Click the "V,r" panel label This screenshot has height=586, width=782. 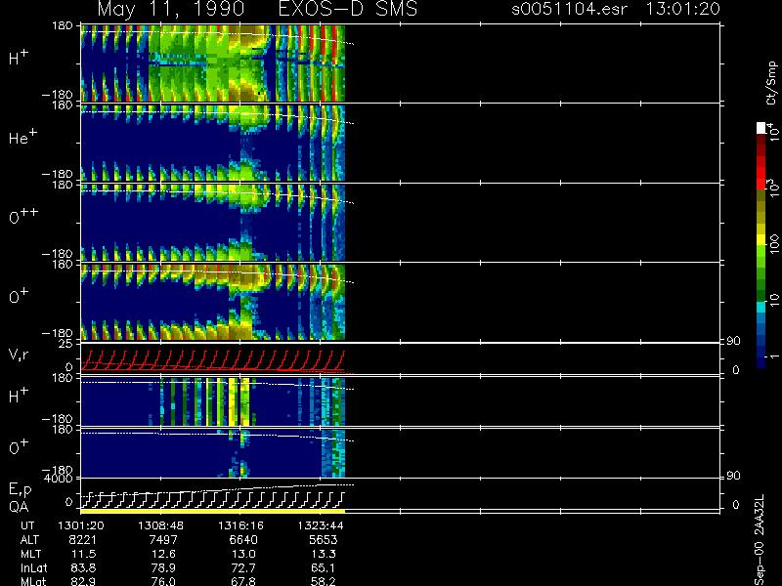pyautogui.click(x=20, y=355)
